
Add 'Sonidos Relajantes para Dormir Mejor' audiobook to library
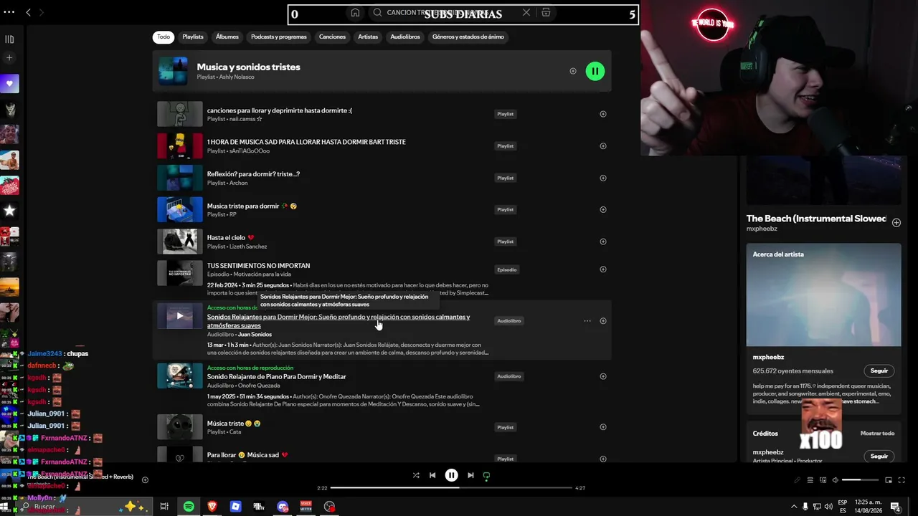pyautogui.click(x=603, y=321)
